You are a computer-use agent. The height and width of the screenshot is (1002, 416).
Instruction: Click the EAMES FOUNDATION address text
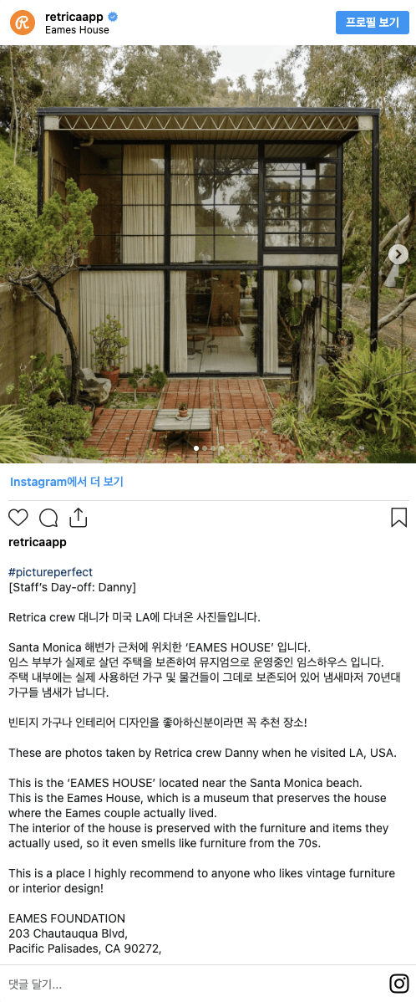[x=84, y=933]
